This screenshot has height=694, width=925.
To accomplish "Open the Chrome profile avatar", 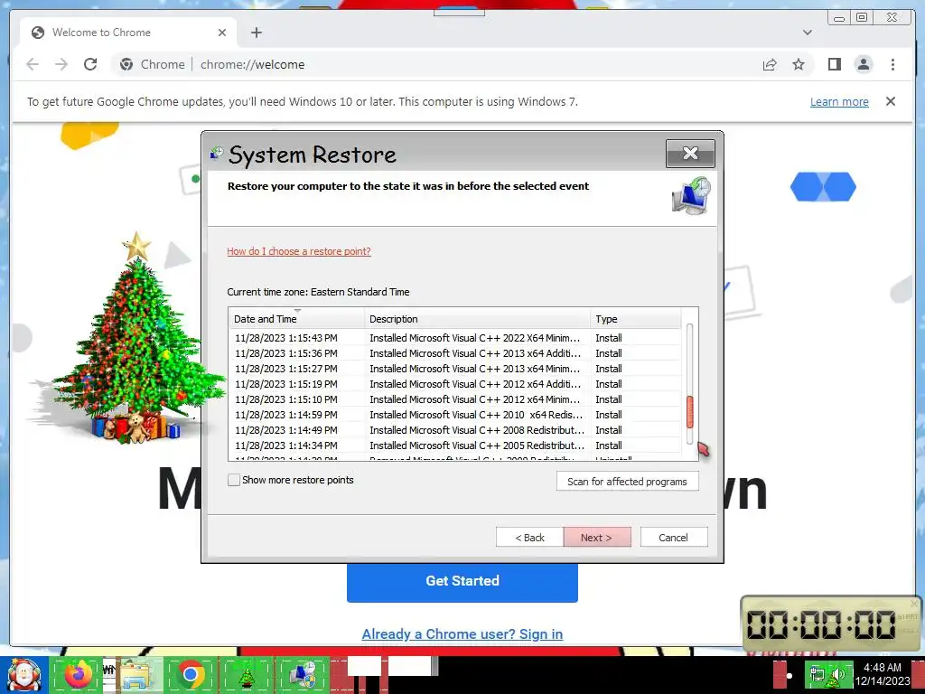I will [864, 64].
